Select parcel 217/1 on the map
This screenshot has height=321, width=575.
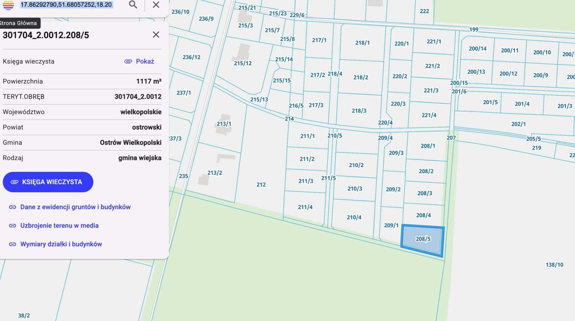pyautogui.click(x=319, y=40)
